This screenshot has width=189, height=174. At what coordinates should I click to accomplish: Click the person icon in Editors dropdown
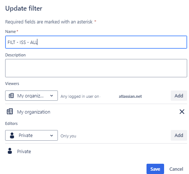pyautogui.click(x=12, y=136)
